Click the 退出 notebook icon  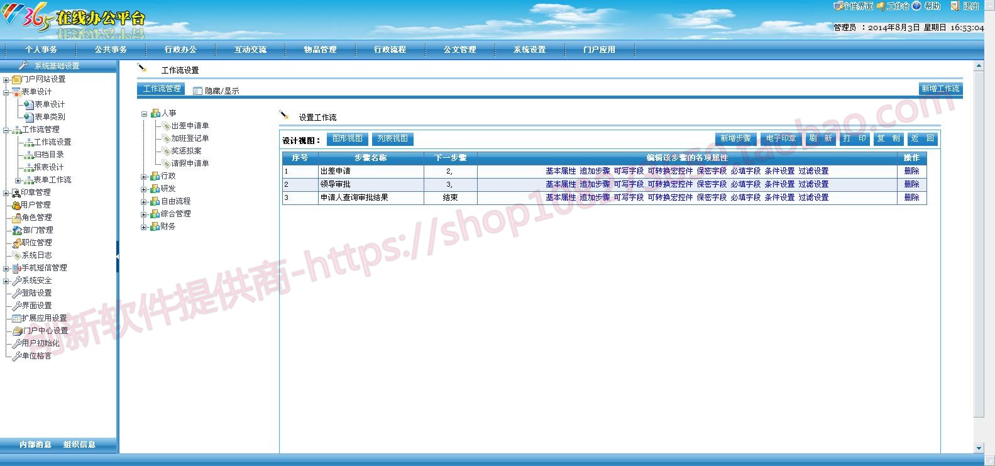955,6
